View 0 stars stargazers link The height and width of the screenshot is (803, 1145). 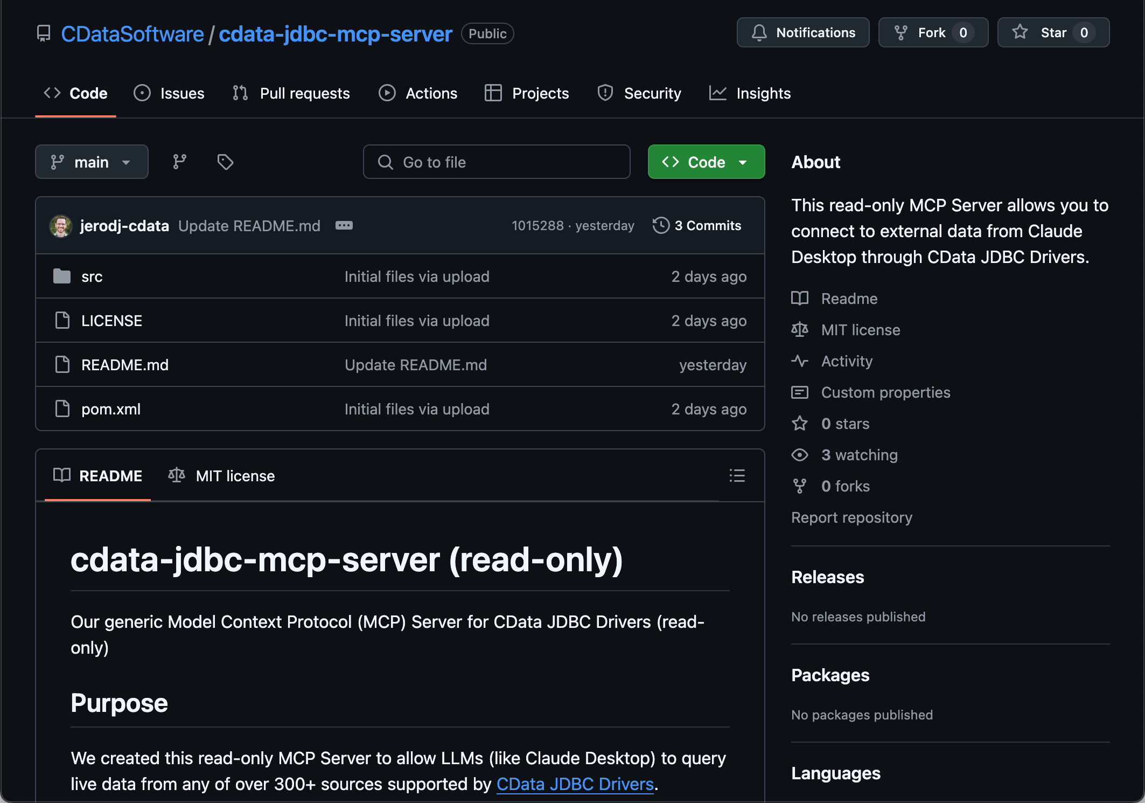pyautogui.click(x=845, y=424)
